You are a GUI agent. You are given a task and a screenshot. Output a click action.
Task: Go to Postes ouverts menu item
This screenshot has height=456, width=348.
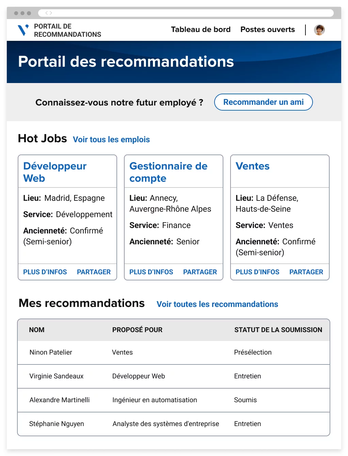(x=267, y=30)
